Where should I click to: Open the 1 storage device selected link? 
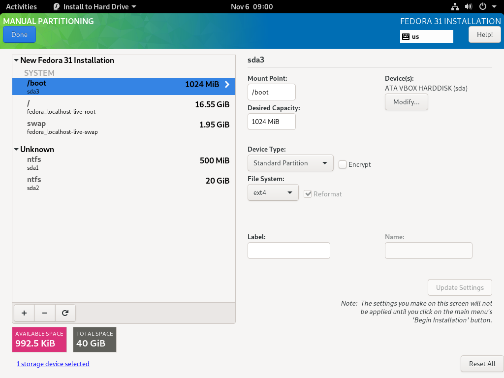[53, 364]
